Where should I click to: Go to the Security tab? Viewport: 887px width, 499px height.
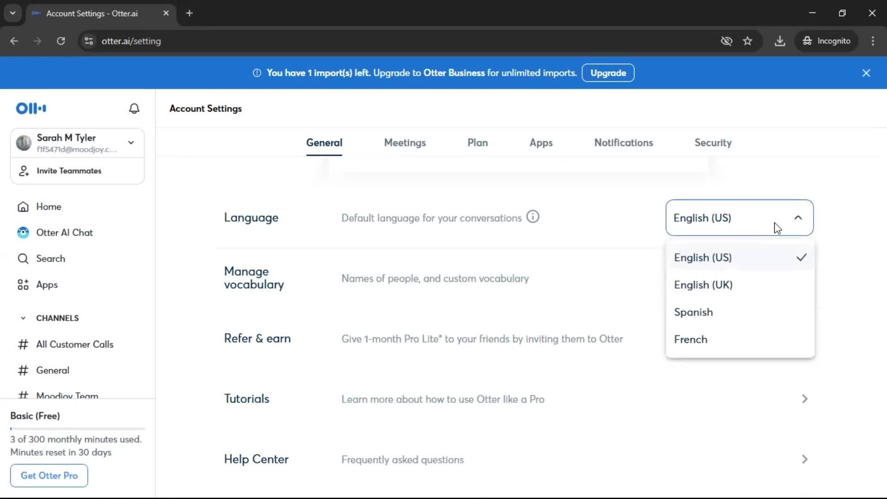(713, 143)
